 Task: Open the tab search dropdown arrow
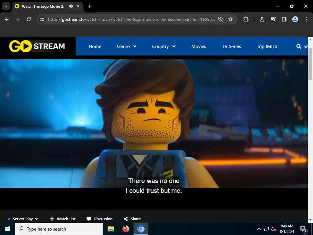pos(6,6)
